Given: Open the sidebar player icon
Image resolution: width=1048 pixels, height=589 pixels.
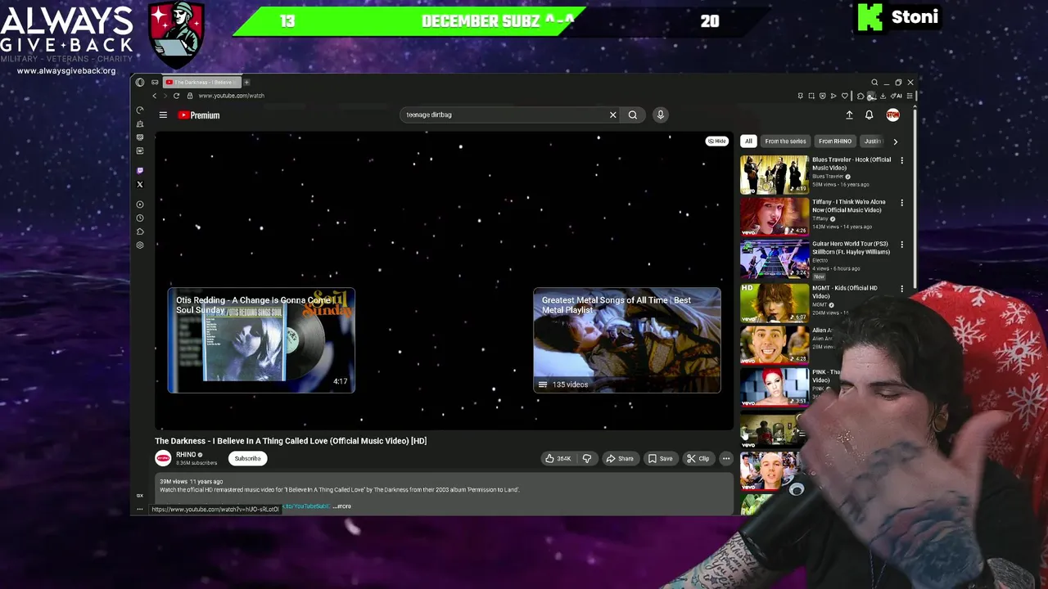Looking at the screenshot, I should coord(140,204).
